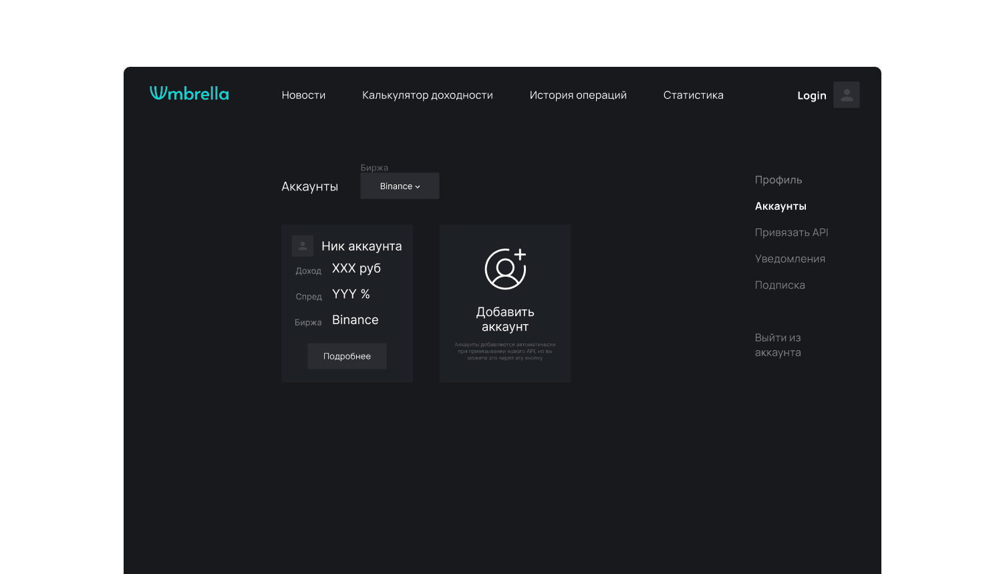Click Выйти из аккаунта link
The image size is (1005, 574).
point(778,345)
